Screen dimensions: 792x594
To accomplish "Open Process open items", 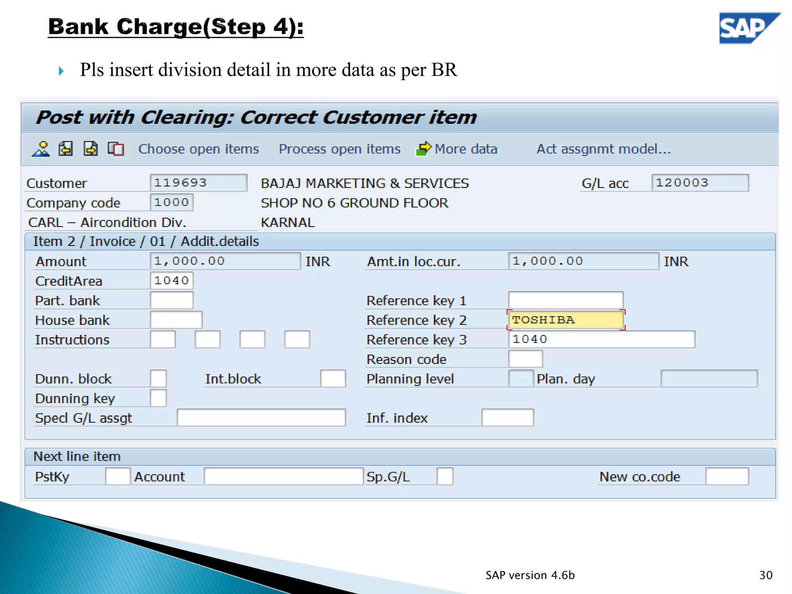I will tap(340, 149).
